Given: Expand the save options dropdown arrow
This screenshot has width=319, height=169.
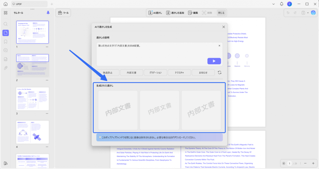Looking at the screenshot, I should (x=308, y=13).
